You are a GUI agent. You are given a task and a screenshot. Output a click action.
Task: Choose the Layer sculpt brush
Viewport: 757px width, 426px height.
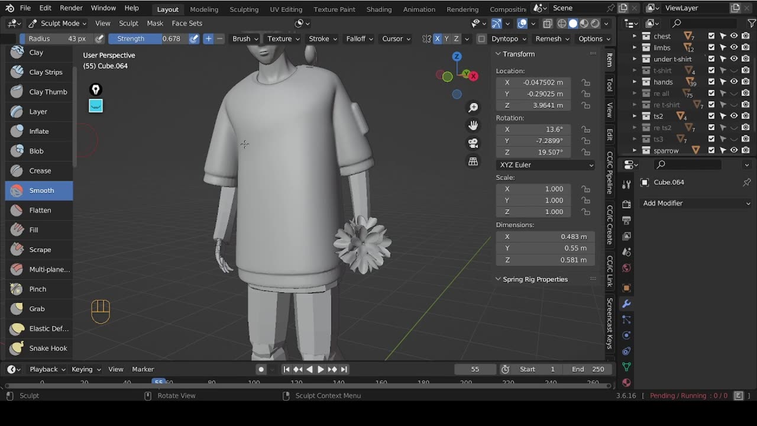pos(39,111)
